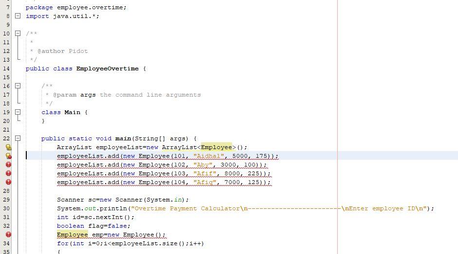Click the for loop over employeeList.size()
This screenshot has height=254, width=458.
click(x=130, y=243)
